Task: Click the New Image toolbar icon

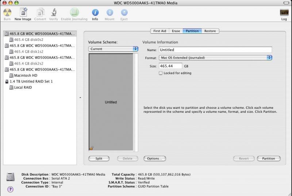Action: (x=23, y=12)
